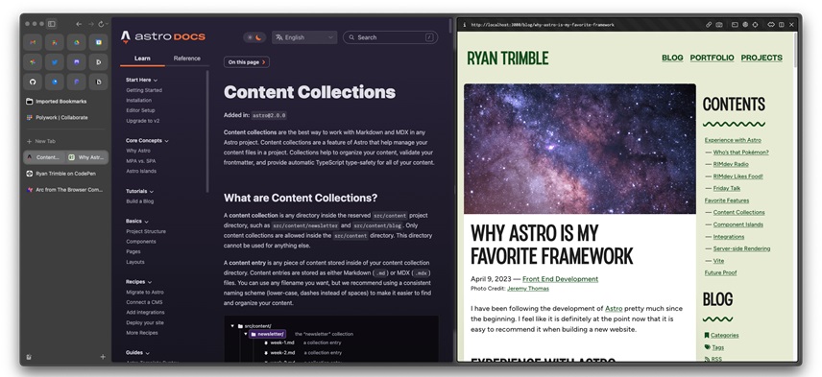Screen dimensions: 822x377
Task: Collapse the Tutorials section
Action: pyautogui.click(x=139, y=191)
